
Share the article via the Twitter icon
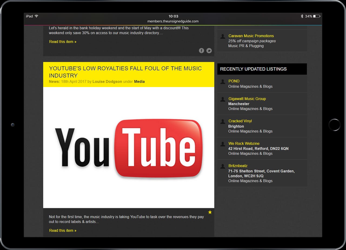pyautogui.click(x=209, y=51)
